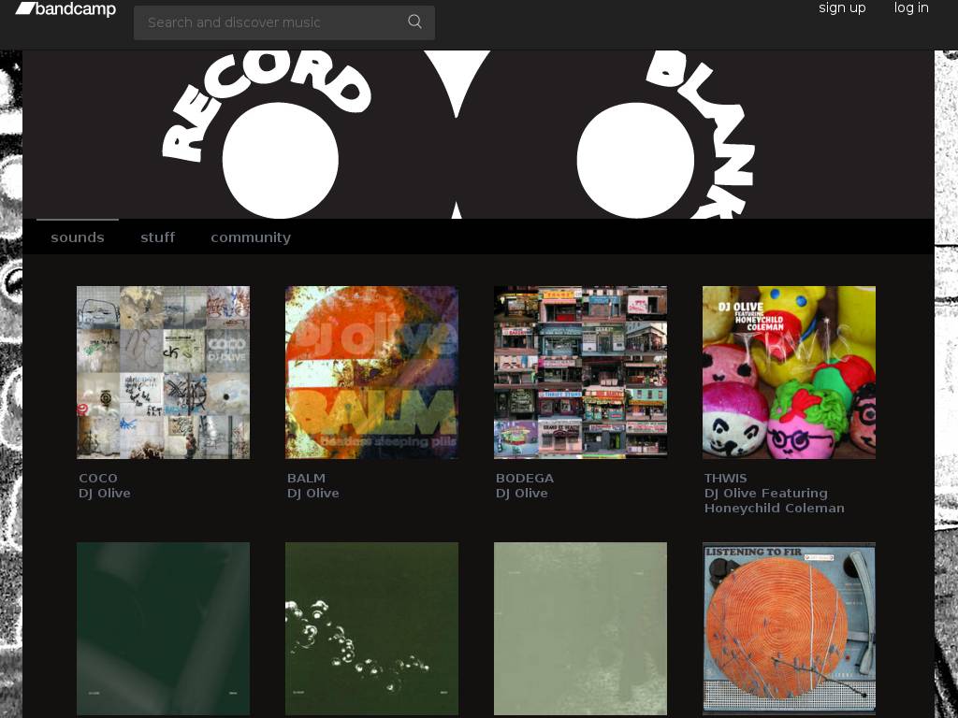Click the Record Blank banner image
The height and width of the screenshot is (718, 958).
tap(478, 135)
